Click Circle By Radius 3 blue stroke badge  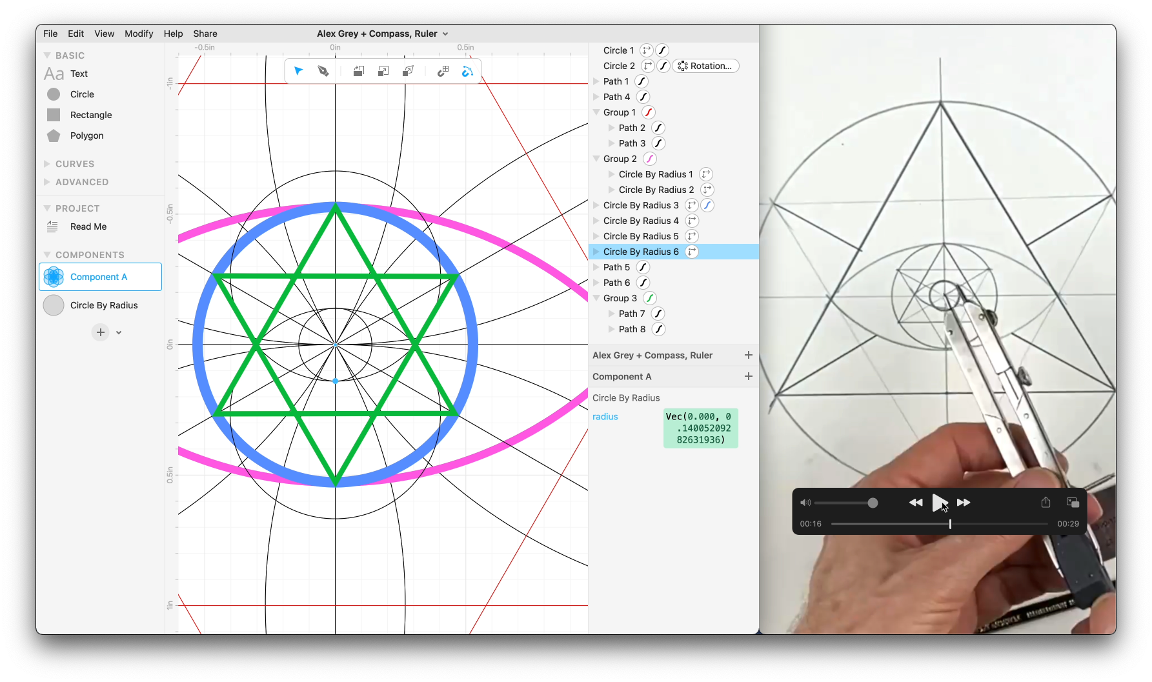point(708,205)
